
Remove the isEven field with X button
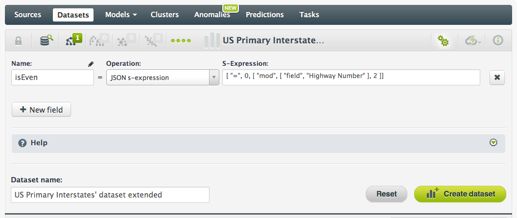click(497, 78)
